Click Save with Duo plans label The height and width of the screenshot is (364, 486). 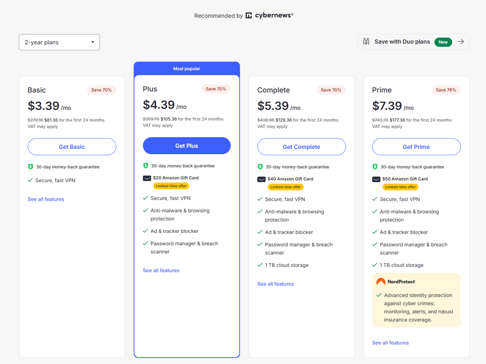click(x=402, y=42)
